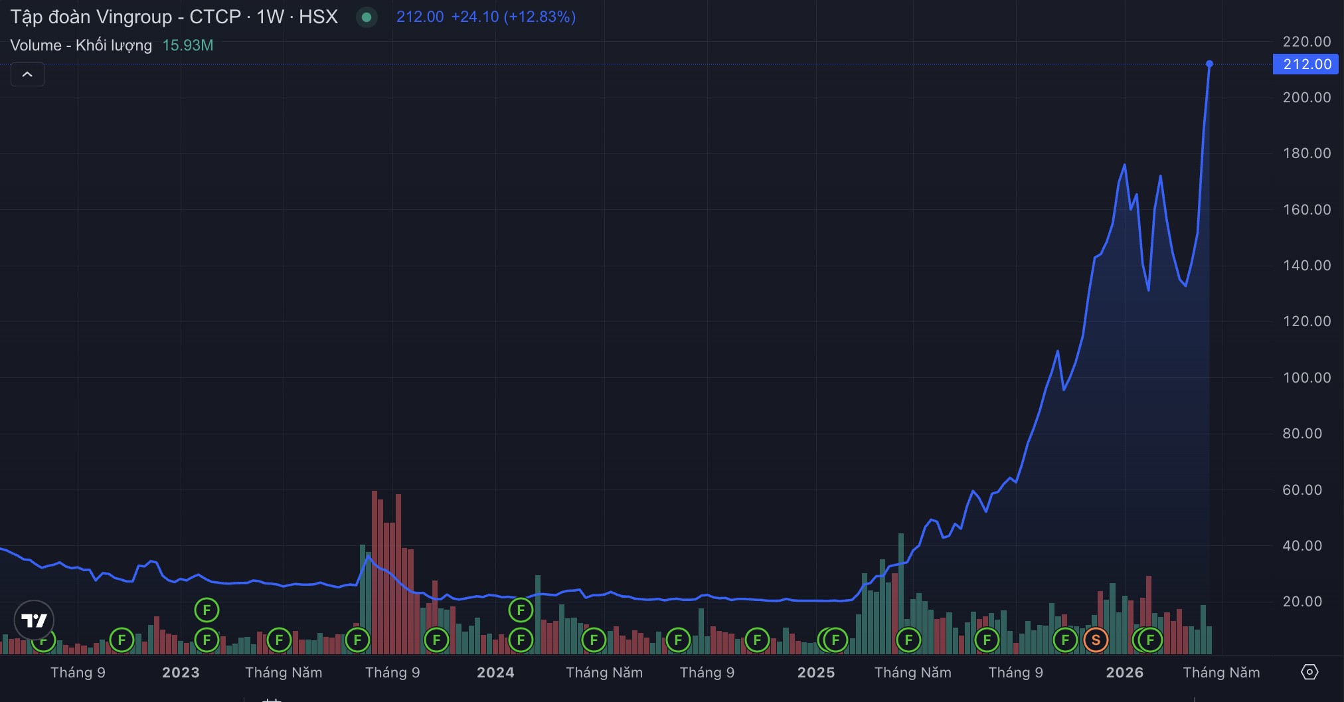Screen dimensions: 1344x702
Task: Click the 2023 time axis label
Action: (181, 673)
